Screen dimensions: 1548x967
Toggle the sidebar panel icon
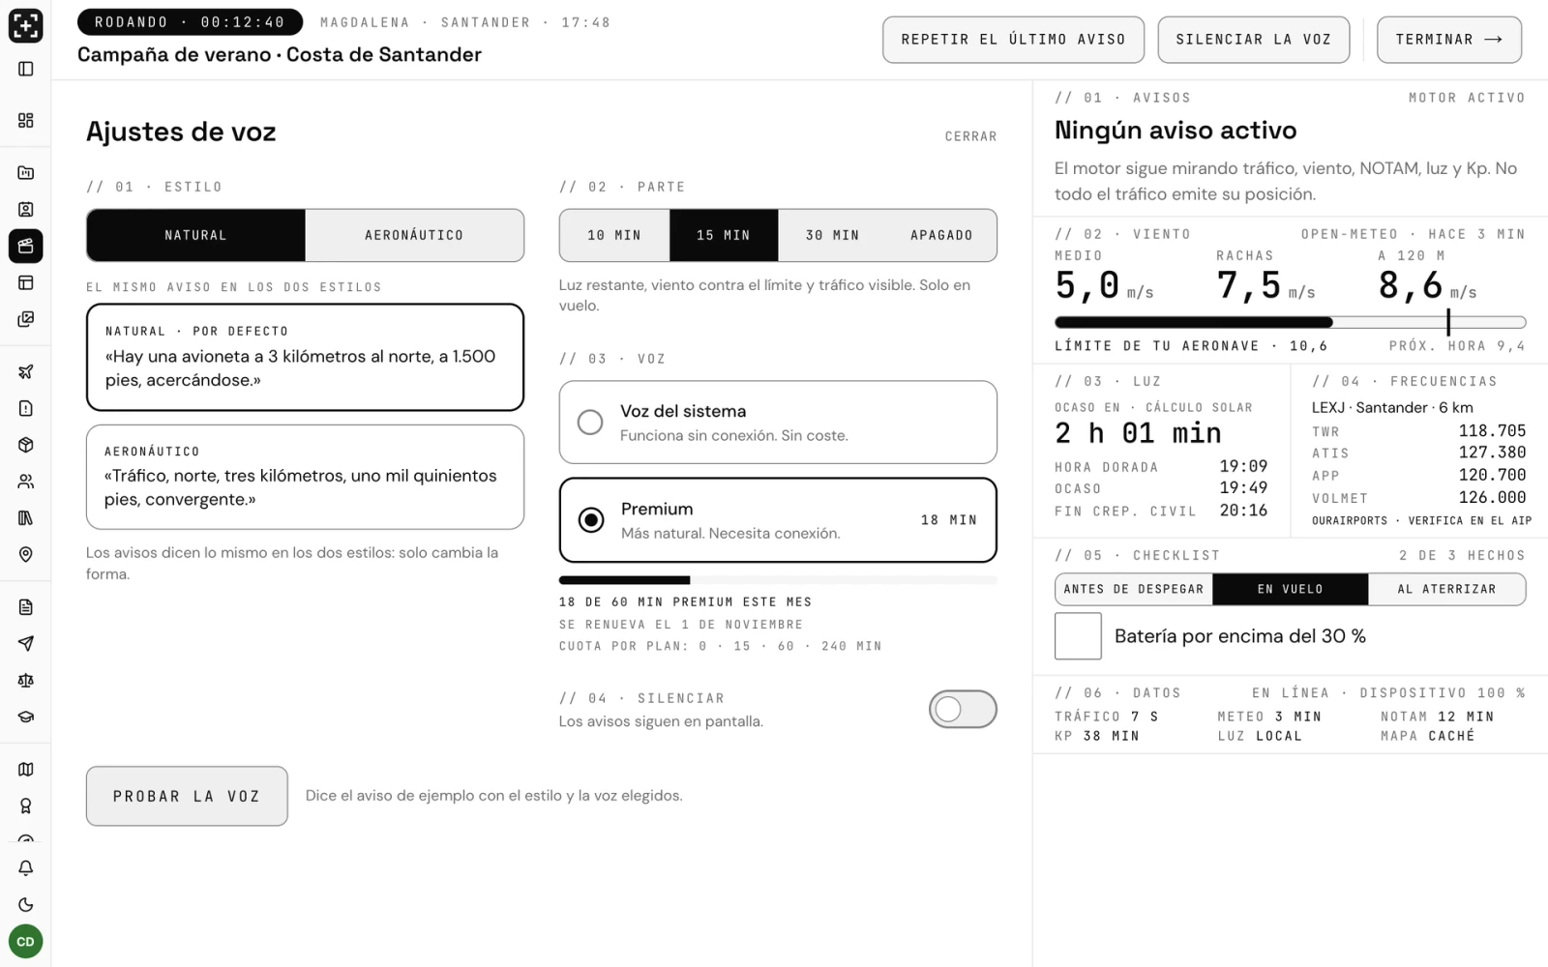(x=26, y=69)
